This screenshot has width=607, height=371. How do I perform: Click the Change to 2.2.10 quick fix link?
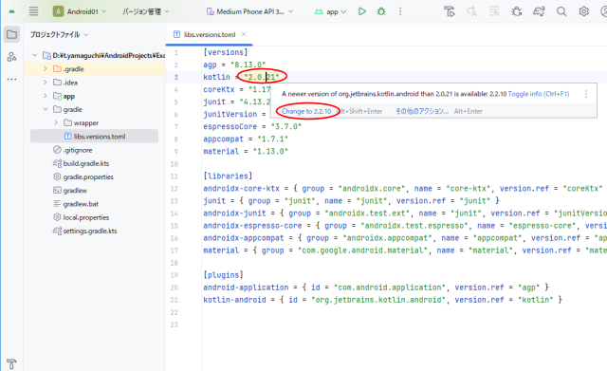click(x=306, y=111)
